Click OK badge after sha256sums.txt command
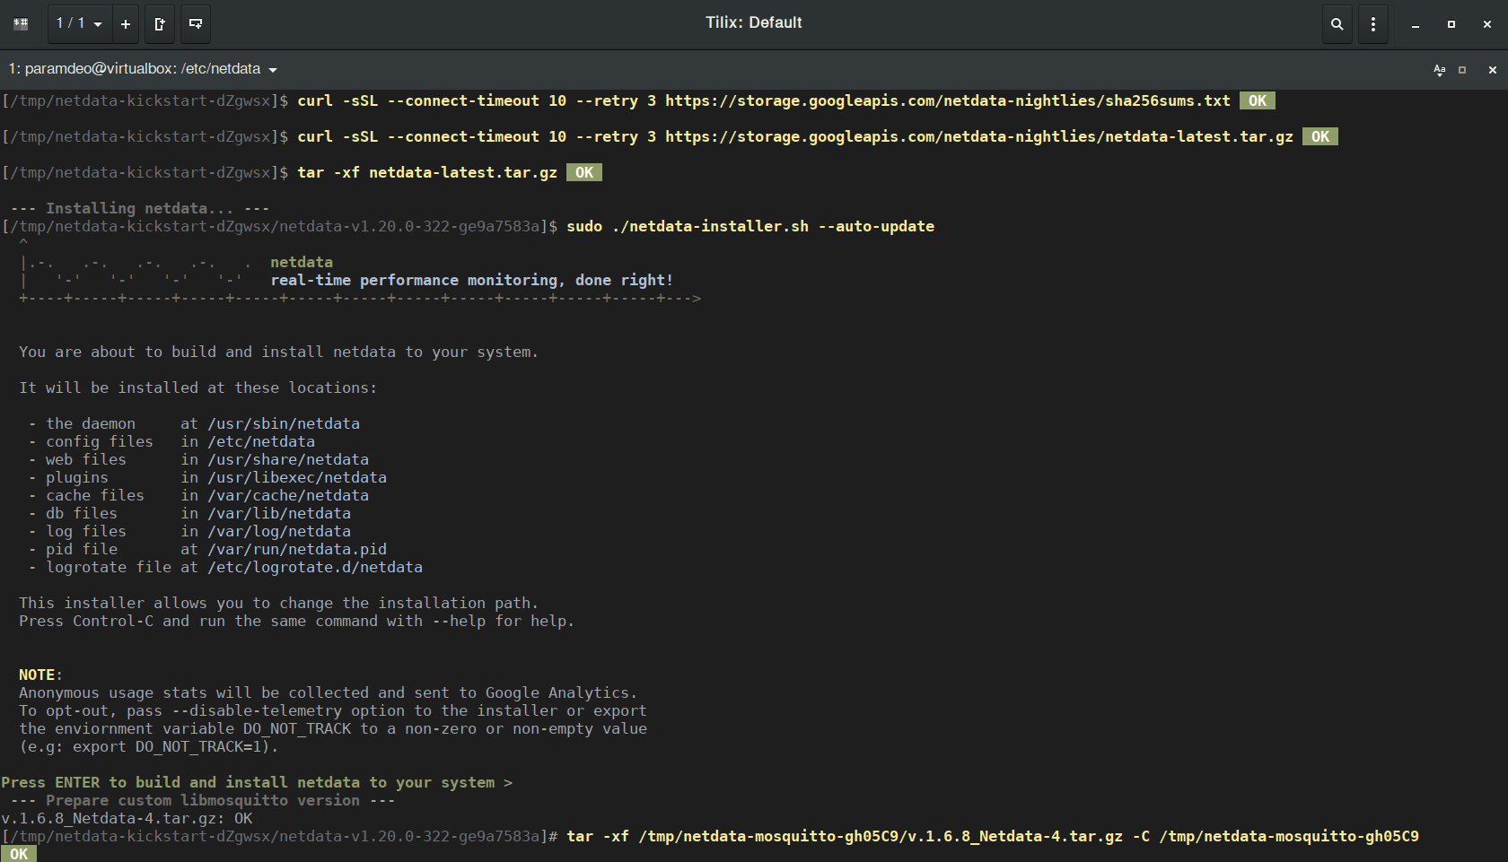1508x862 pixels. click(1258, 100)
